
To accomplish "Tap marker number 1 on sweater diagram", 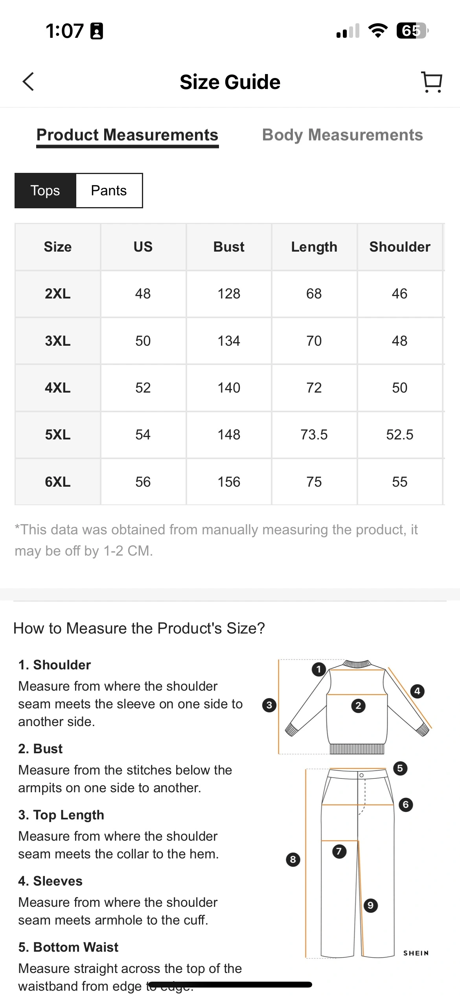I will 318,669.
